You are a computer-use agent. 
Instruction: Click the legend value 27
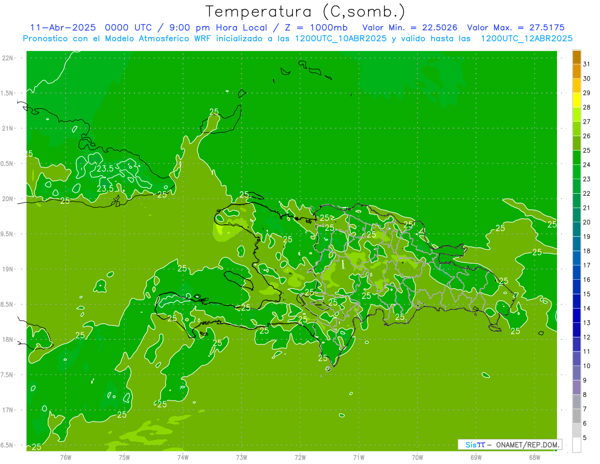click(x=586, y=122)
